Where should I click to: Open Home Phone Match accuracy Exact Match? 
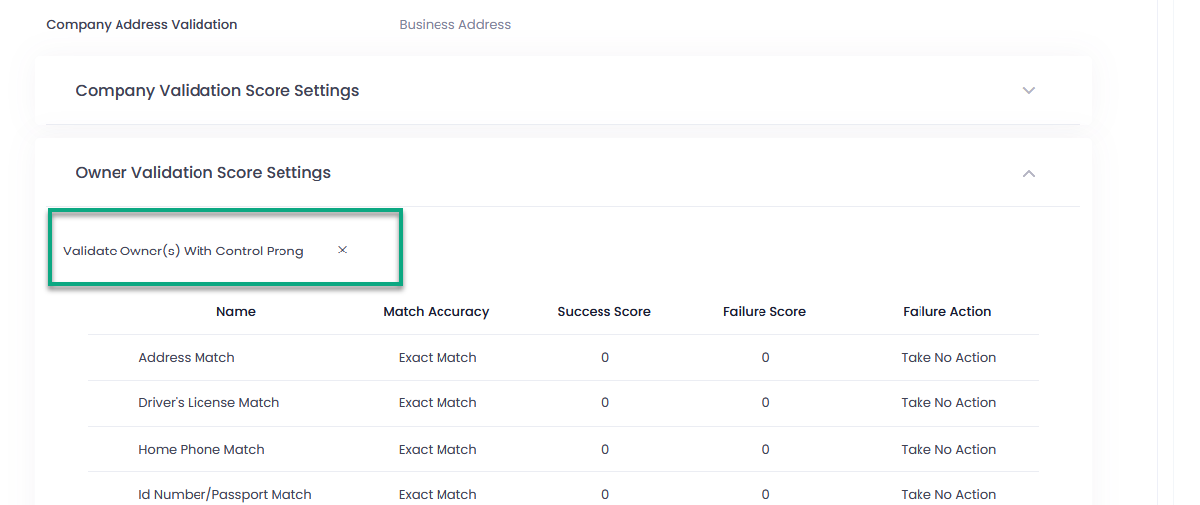coord(438,450)
